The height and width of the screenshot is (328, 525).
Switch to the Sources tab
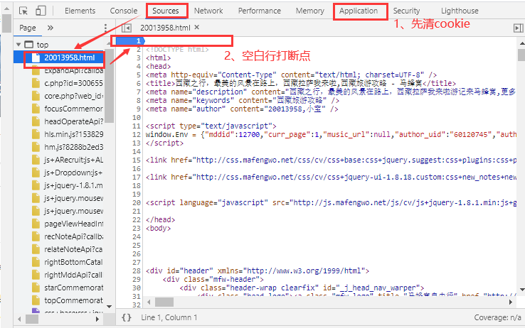click(x=166, y=11)
